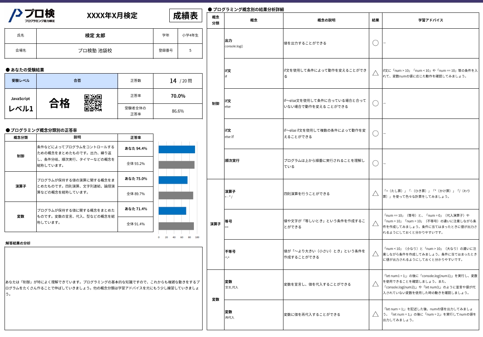The height and width of the screenshot is (337, 483).
Task: Click the triangle mark for 演算子 四則演算
Action: pyautogui.click(x=375, y=194)
